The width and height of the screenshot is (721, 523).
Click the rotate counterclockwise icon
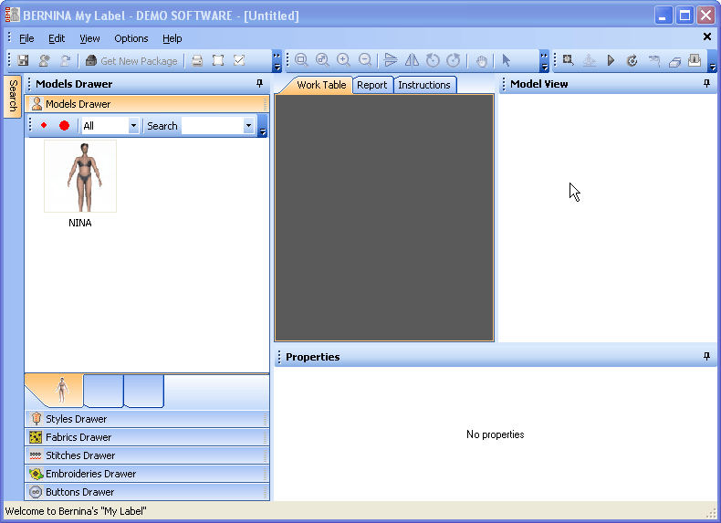[433, 60]
